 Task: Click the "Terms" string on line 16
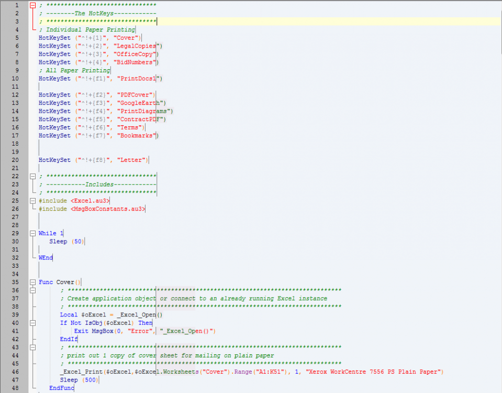click(x=129, y=127)
